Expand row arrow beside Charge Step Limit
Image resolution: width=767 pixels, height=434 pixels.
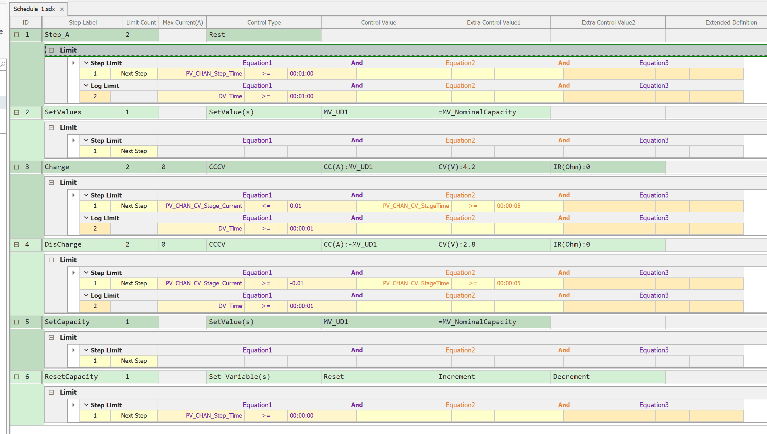point(73,195)
